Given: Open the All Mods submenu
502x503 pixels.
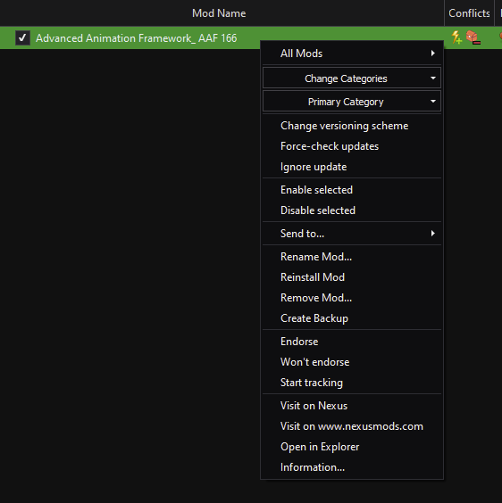Looking at the screenshot, I should [x=352, y=54].
